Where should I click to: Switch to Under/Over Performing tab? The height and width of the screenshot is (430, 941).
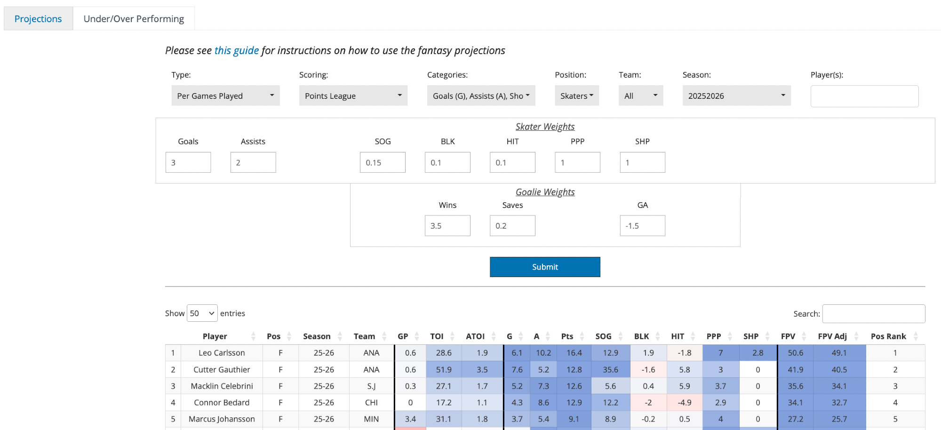(134, 19)
